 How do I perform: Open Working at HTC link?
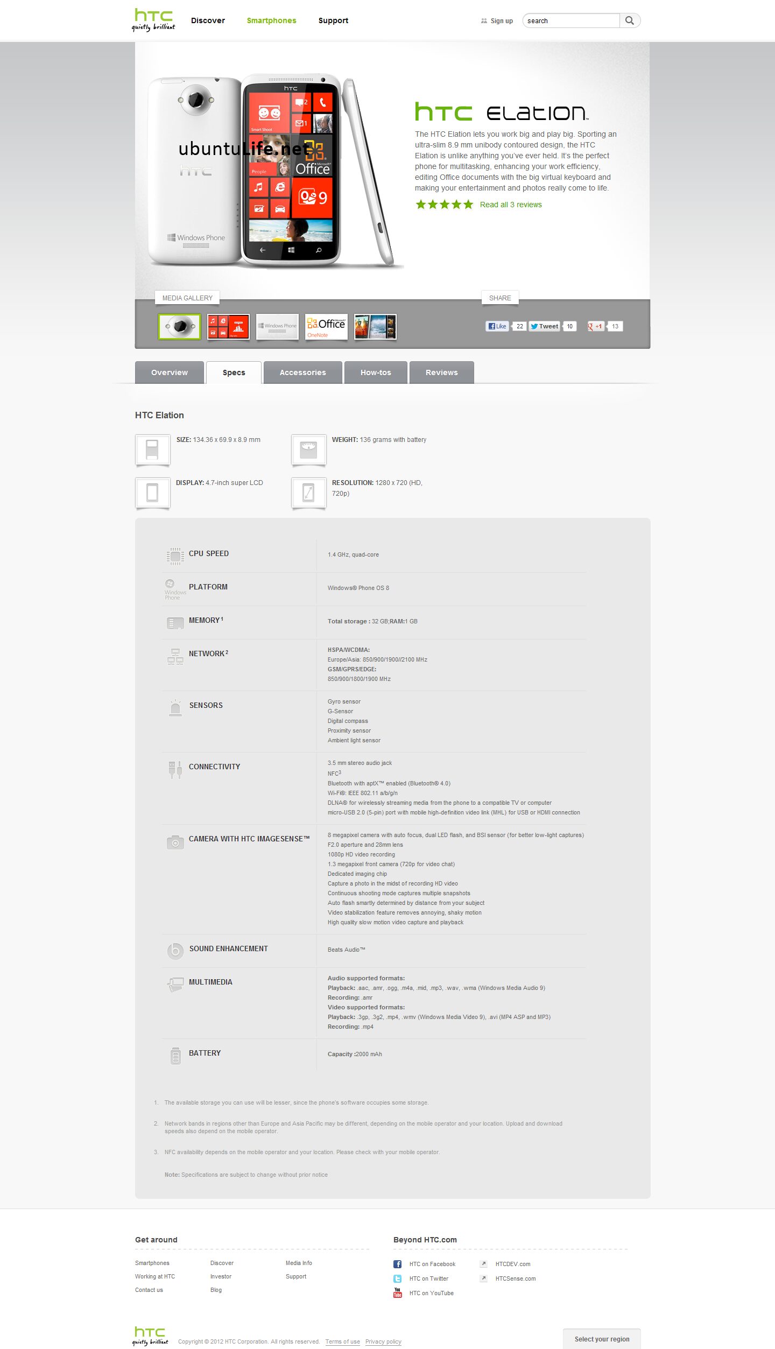[x=155, y=1276]
